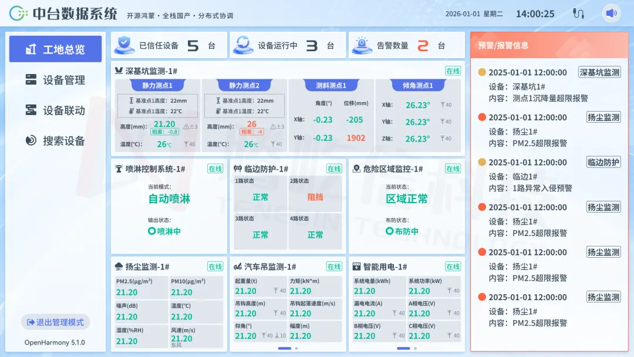Select the 静力测点2 tab

coord(244,85)
